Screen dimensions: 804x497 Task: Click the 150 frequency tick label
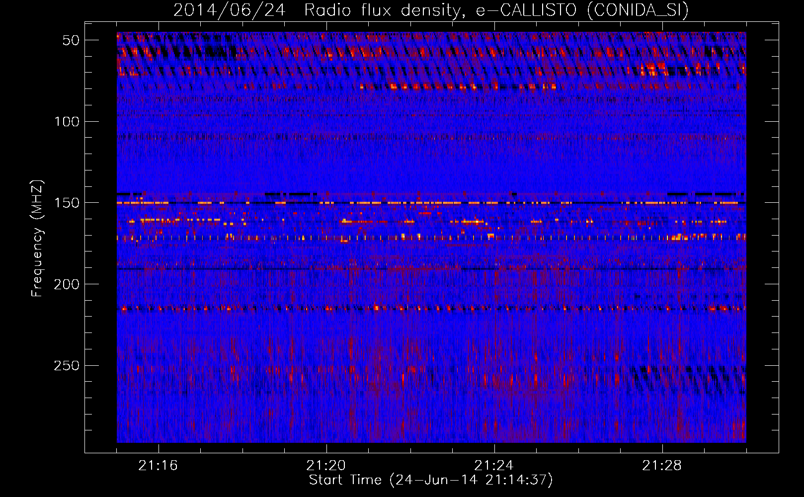[x=67, y=203]
